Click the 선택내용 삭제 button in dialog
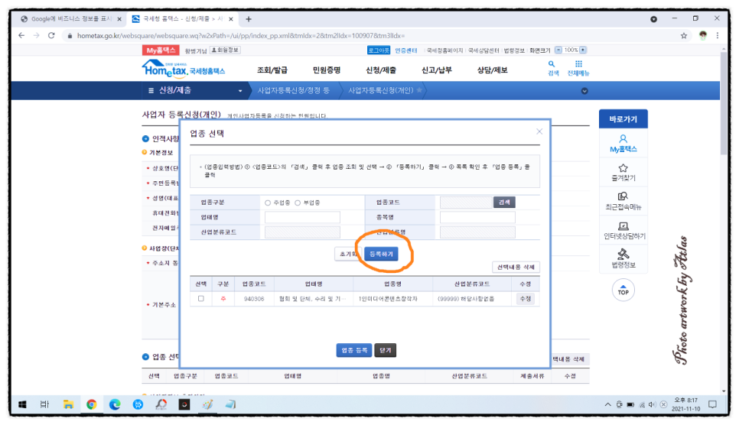739x425 pixels. click(x=516, y=268)
